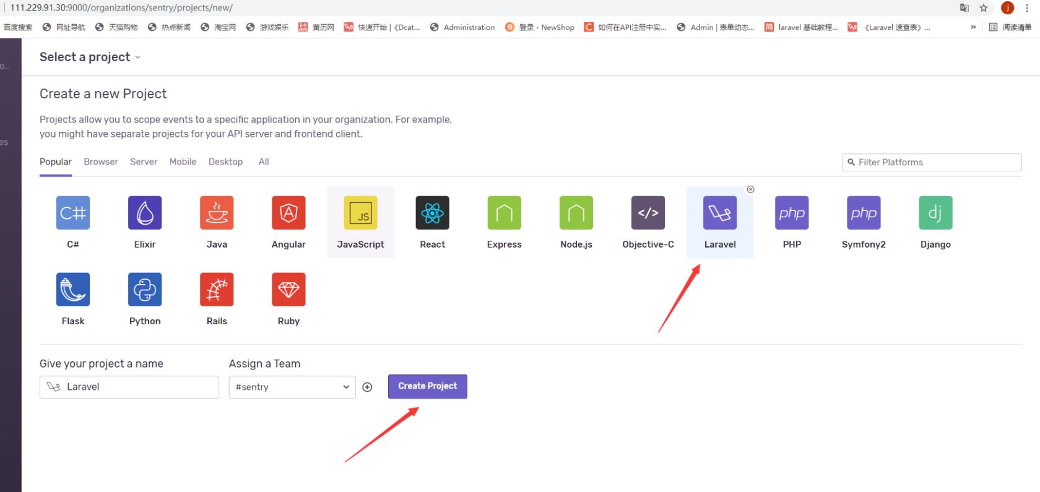This screenshot has height=492, width=1040.
Task: Focus the Filter Platforms search field
Action: (932, 162)
